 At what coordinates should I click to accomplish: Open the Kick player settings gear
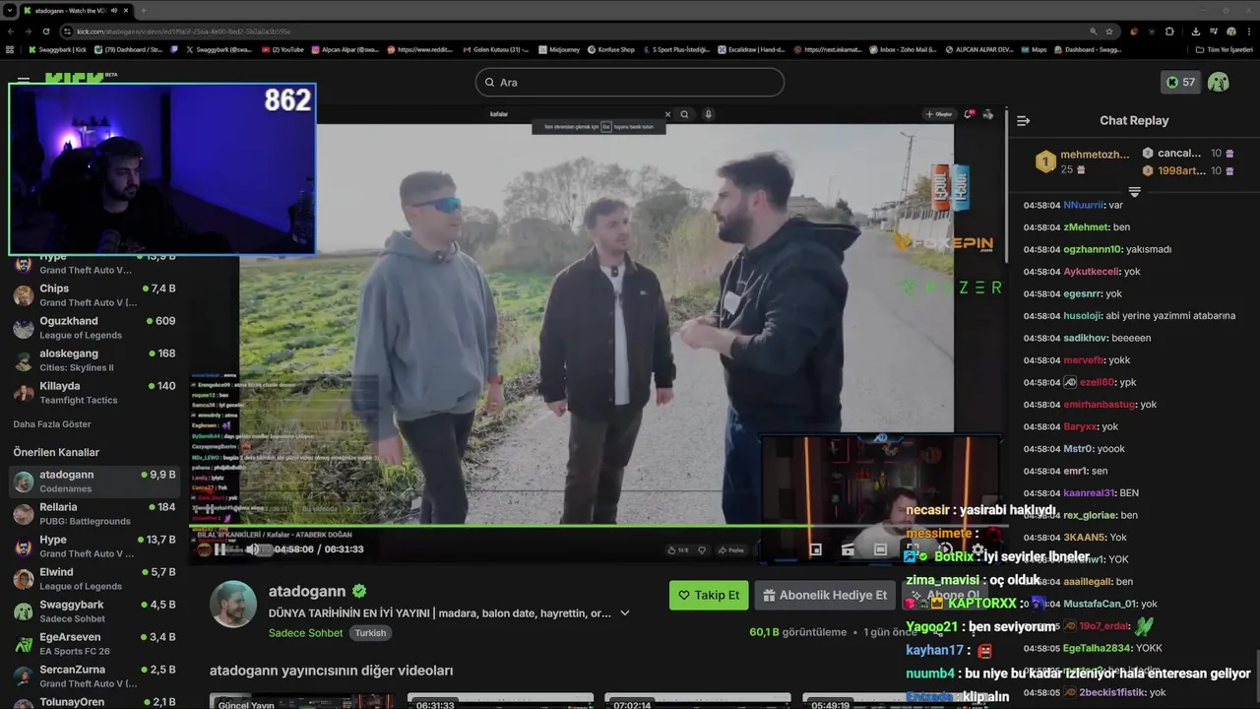[x=977, y=549]
